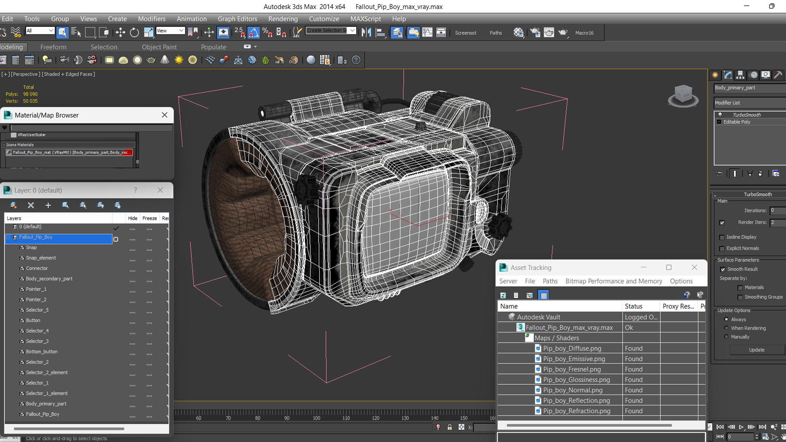Enable Smoothing Groups checkbox

[x=740, y=298]
